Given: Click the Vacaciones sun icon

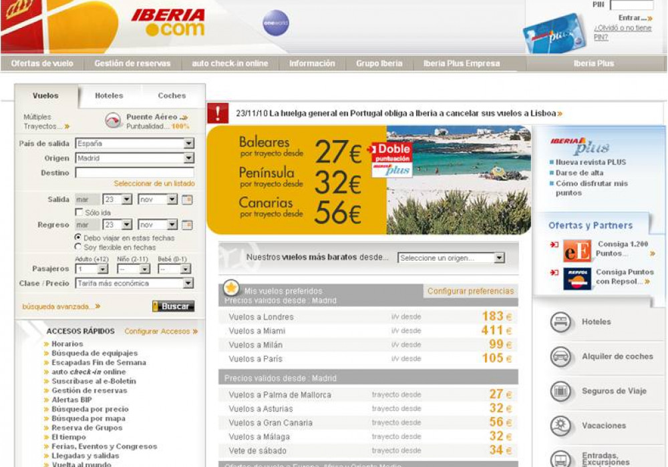Looking at the screenshot, I should coord(560,426).
